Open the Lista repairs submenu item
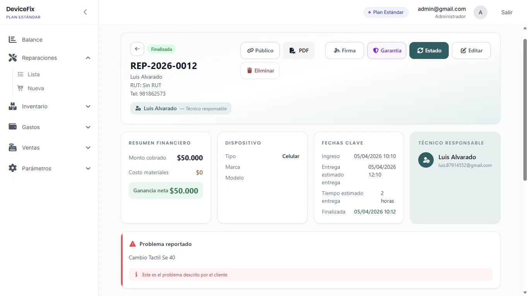 click(x=34, y=74)
